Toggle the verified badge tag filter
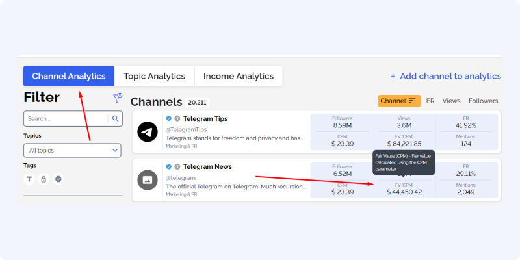Viewport: 520px width, 260px height. point(58,179)
